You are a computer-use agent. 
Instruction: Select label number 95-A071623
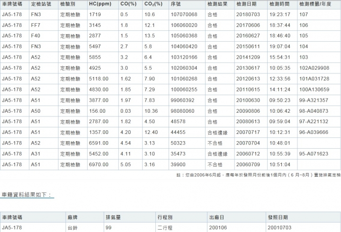tap(314, 154)
